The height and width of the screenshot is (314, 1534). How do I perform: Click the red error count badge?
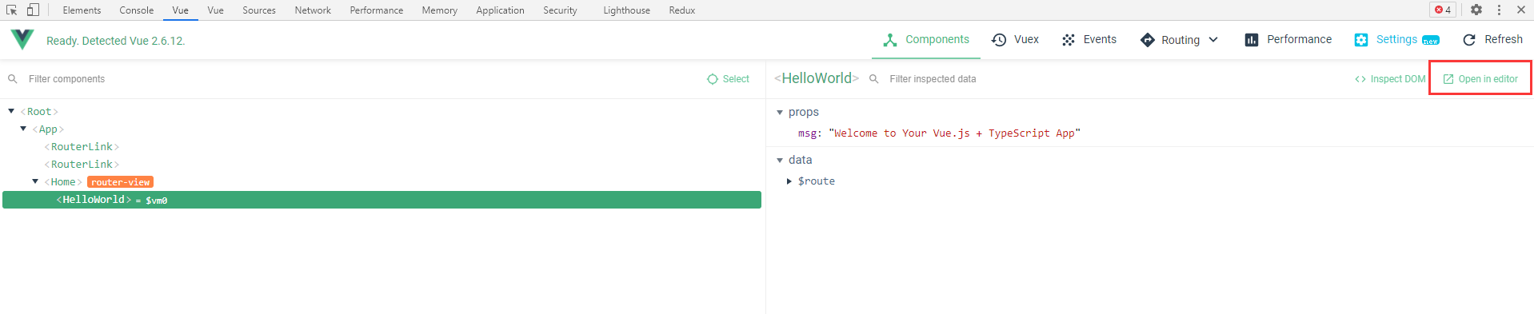point(1443,10)
